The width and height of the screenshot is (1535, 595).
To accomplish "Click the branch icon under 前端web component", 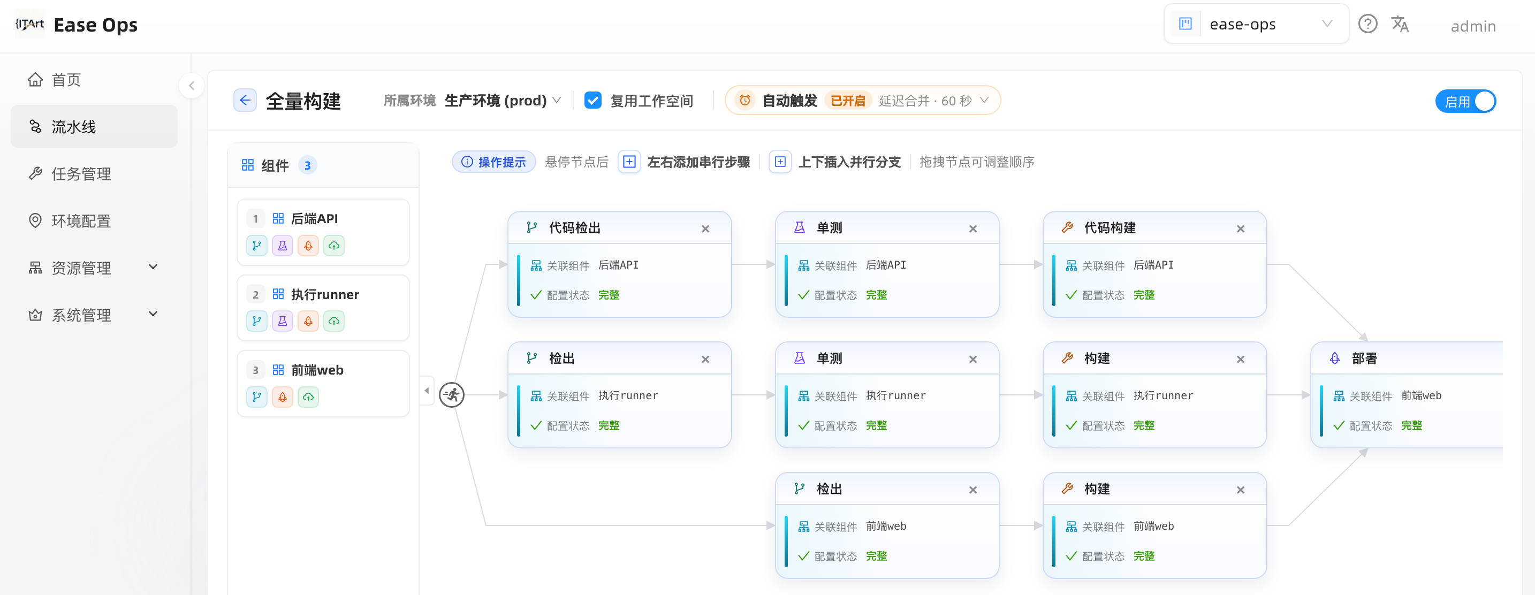I will coord(257,396).
